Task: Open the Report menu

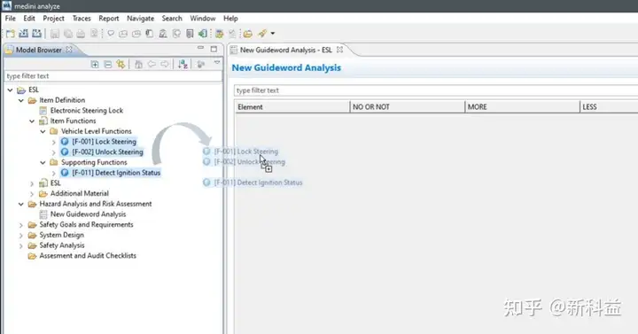Action: click(x=109, y=19)
